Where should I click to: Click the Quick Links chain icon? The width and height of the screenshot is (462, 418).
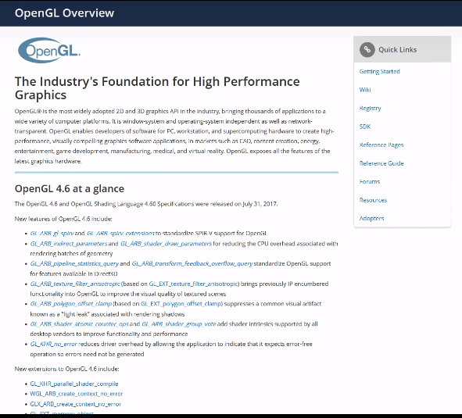(367, 49)
